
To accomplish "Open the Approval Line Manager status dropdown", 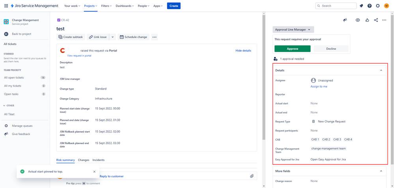I will tap(293, 29).
